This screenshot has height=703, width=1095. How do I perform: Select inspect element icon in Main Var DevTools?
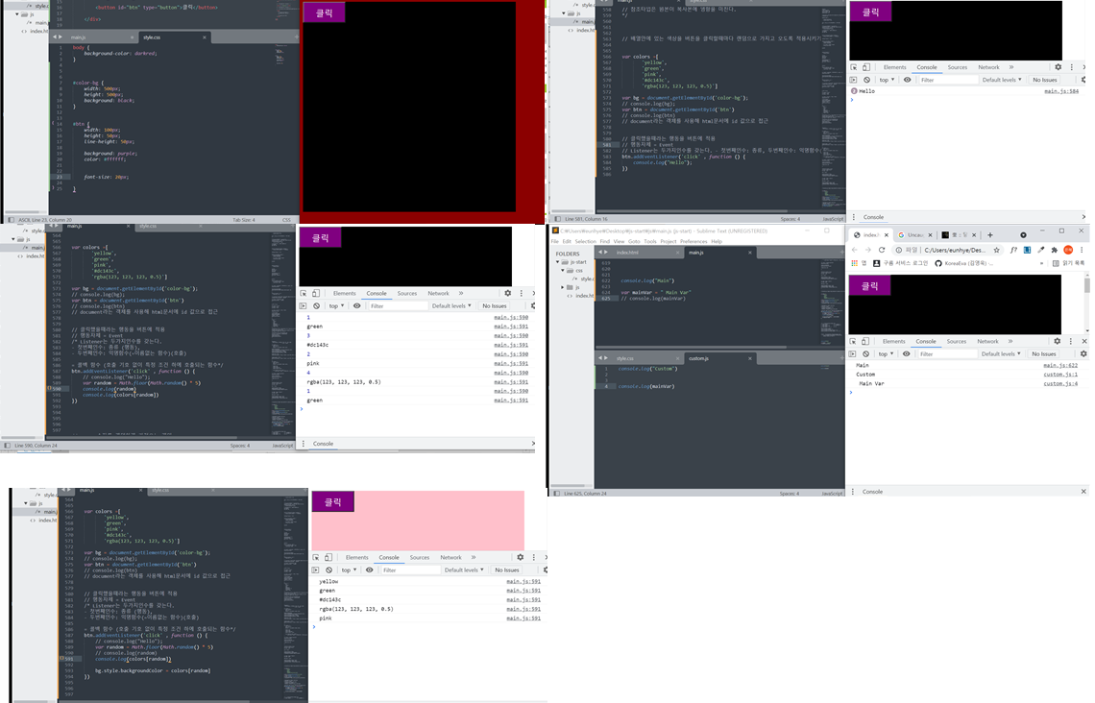coord(853,341)
